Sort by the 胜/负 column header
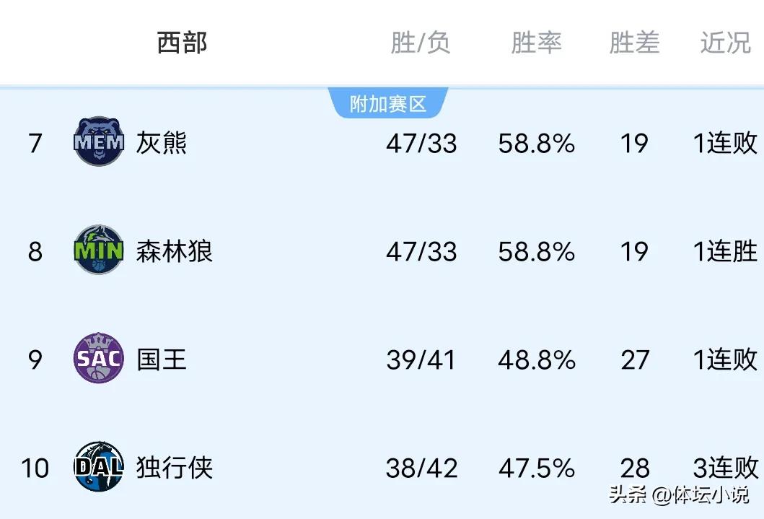The width and height of the screenshot is (764, 519). [421, 43]
